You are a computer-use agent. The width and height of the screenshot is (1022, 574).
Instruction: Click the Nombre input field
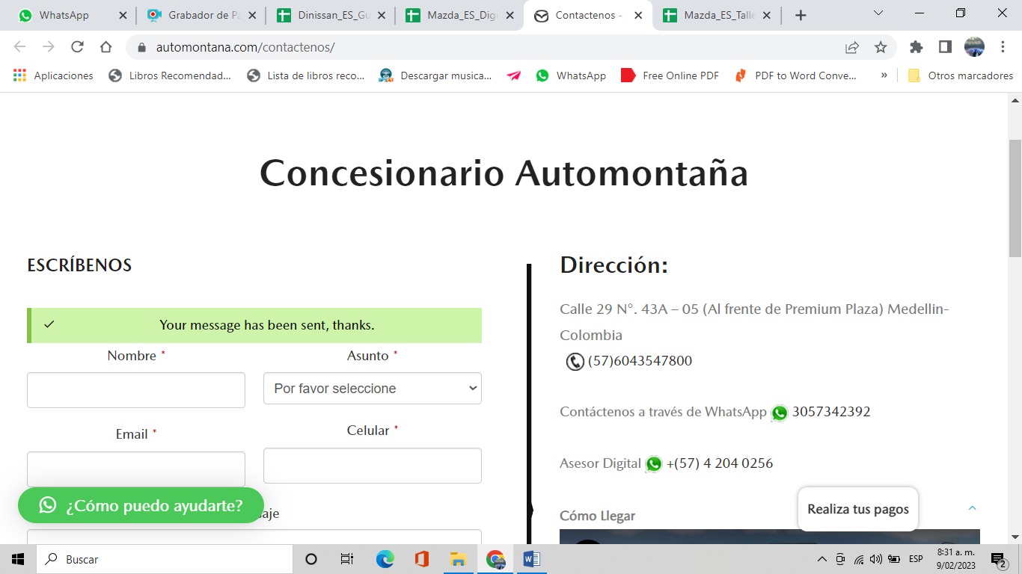point(136,390)
